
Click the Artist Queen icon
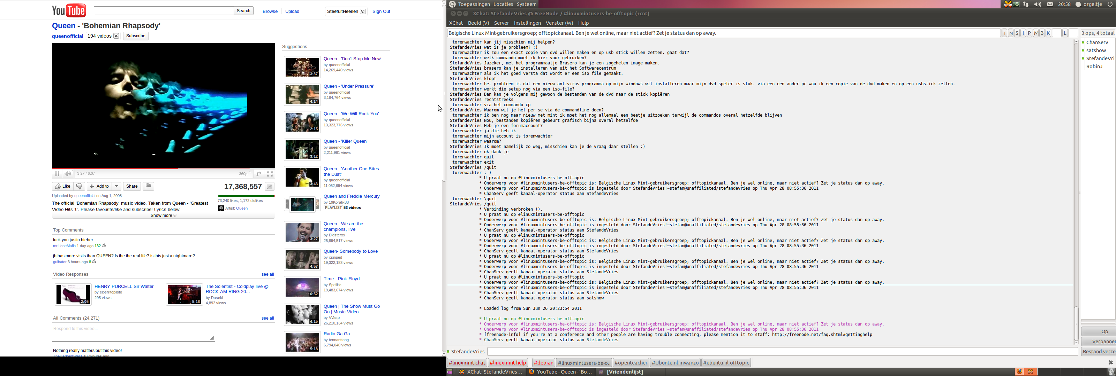point(221,209)
